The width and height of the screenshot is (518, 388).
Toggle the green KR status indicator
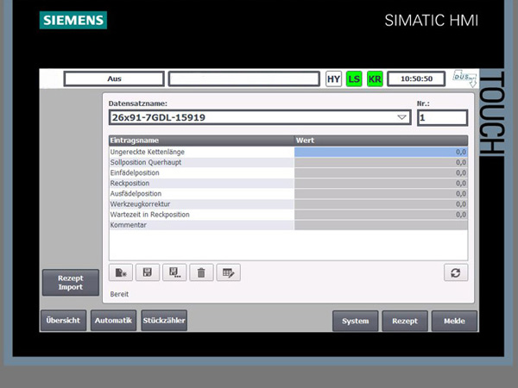[x=375, y=78]
